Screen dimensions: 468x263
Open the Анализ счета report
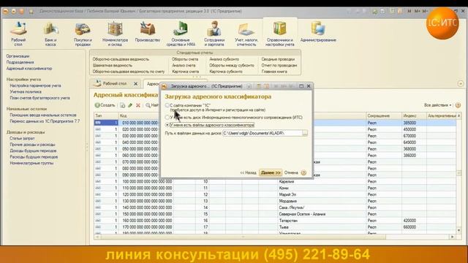click(184, 65)
